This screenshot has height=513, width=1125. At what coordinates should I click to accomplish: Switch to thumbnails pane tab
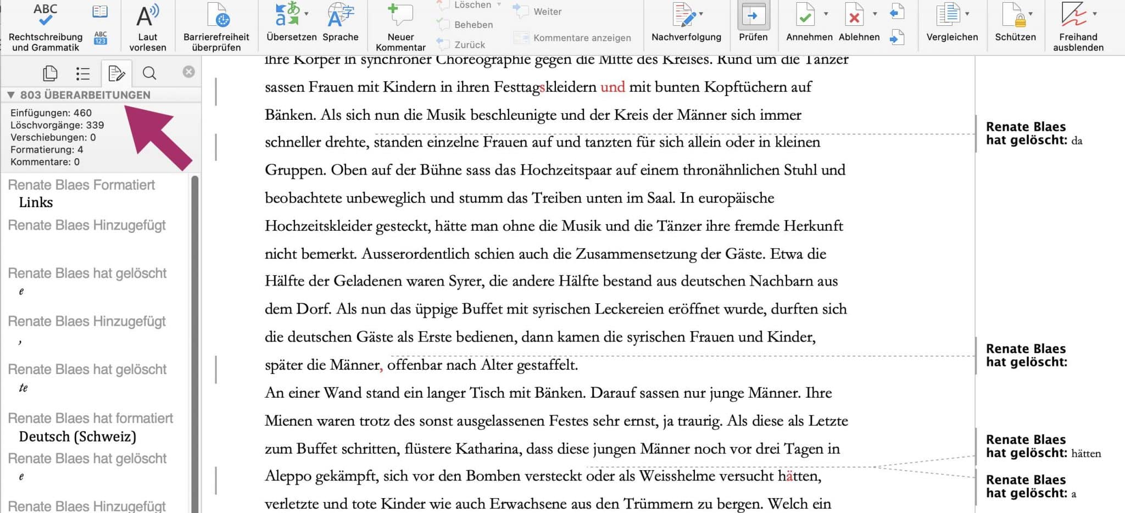click(x=50, y=73)
